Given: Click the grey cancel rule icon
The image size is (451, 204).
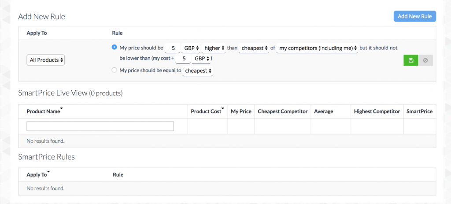Looking at the screenshot, I should click(x=425, y=60).
